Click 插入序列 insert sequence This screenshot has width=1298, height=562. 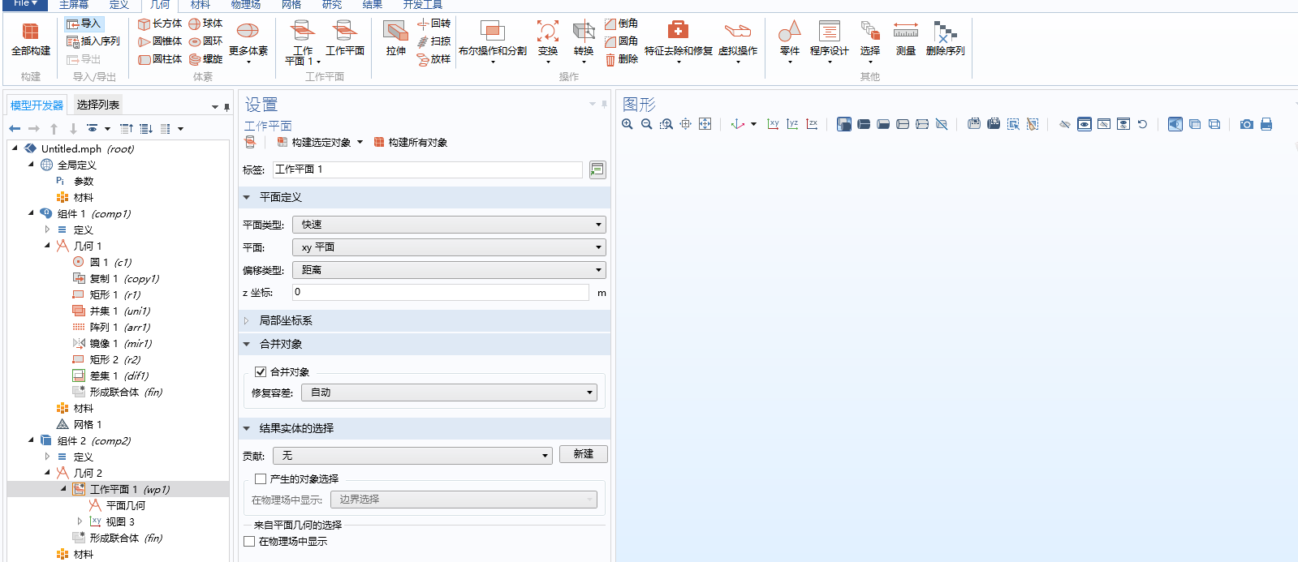click(93, 41)
